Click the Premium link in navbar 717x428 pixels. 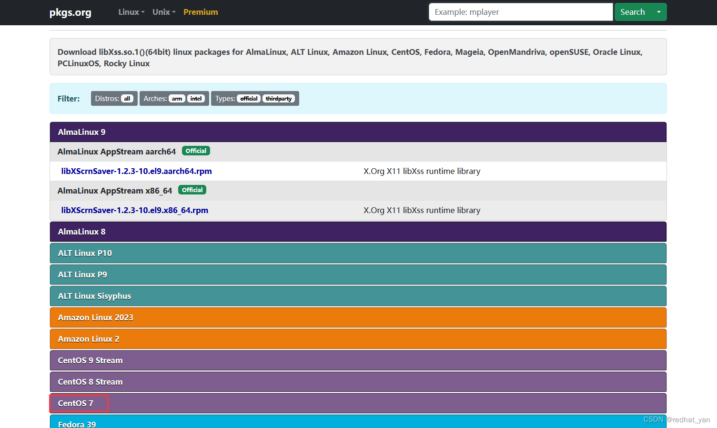(x=201, y=12)
